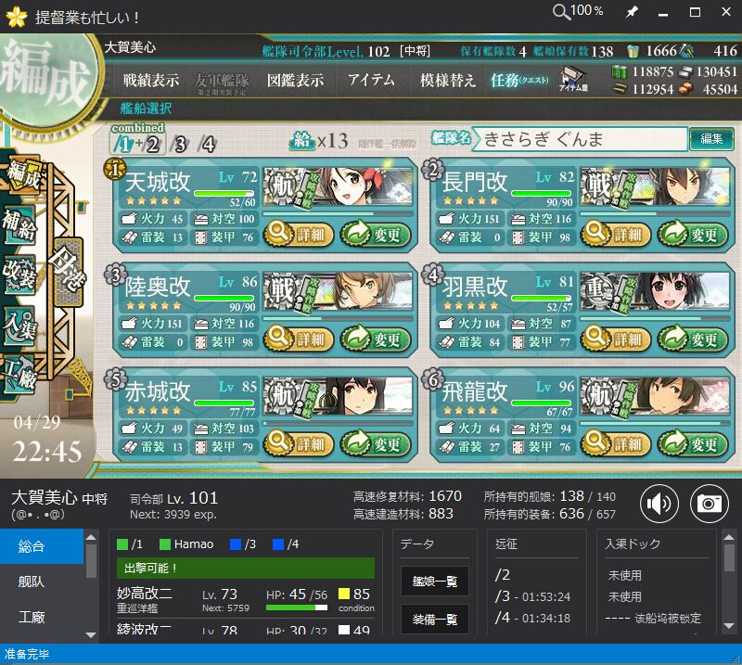Open the 工廠 sidebar icon
Image resolution: width=742 pixels, height=665 pixels.
[19, 374]
